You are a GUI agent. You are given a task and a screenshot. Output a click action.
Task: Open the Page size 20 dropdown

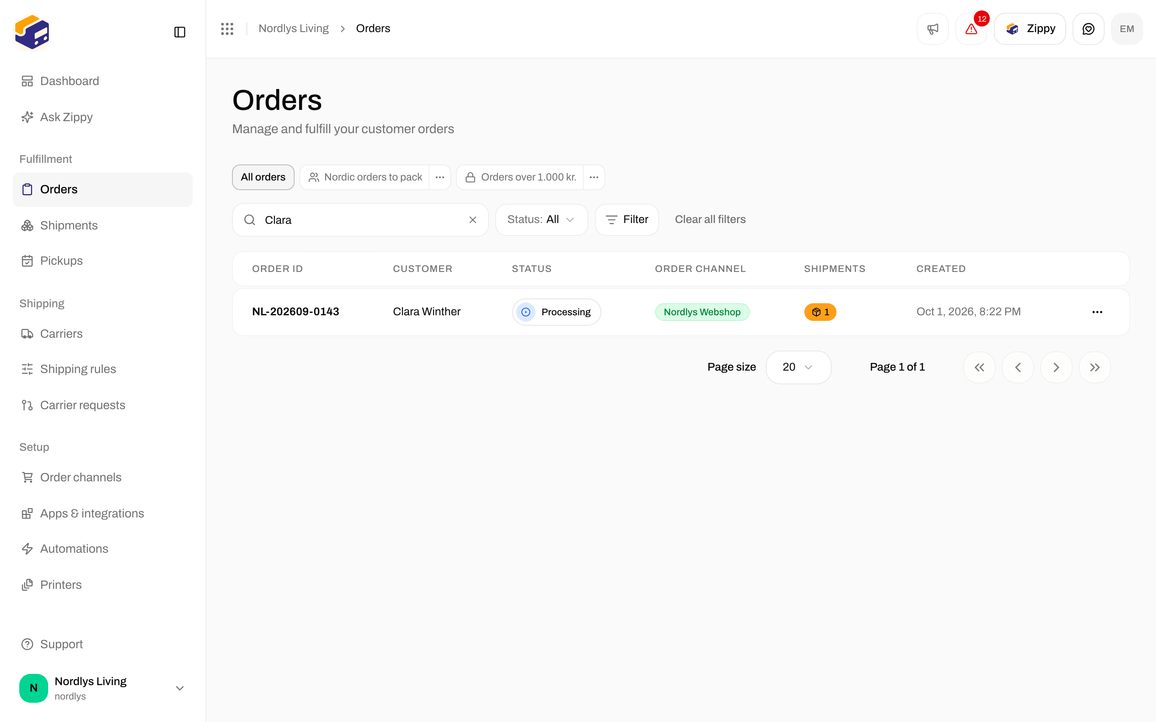(798, 367)
